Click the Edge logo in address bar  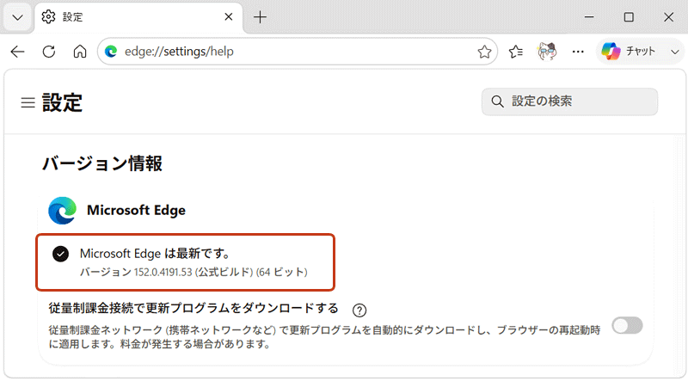point(111,52)
